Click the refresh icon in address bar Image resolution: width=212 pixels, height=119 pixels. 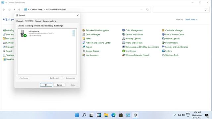point(147,10)
